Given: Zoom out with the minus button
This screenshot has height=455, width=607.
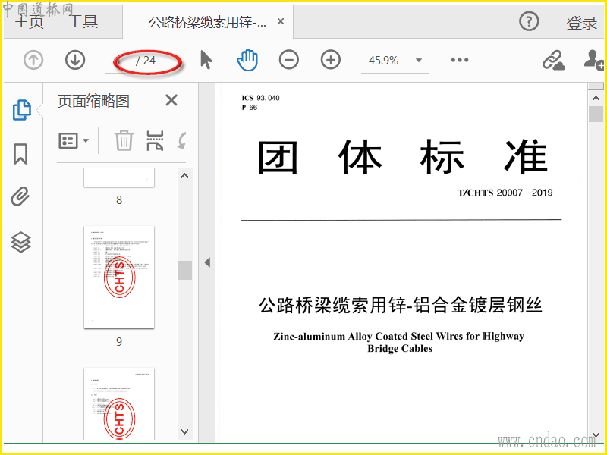Looking at the screenshot, I should coord(289,60).
